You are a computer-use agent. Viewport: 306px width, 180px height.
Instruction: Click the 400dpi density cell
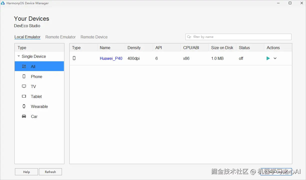click(134, 58)
